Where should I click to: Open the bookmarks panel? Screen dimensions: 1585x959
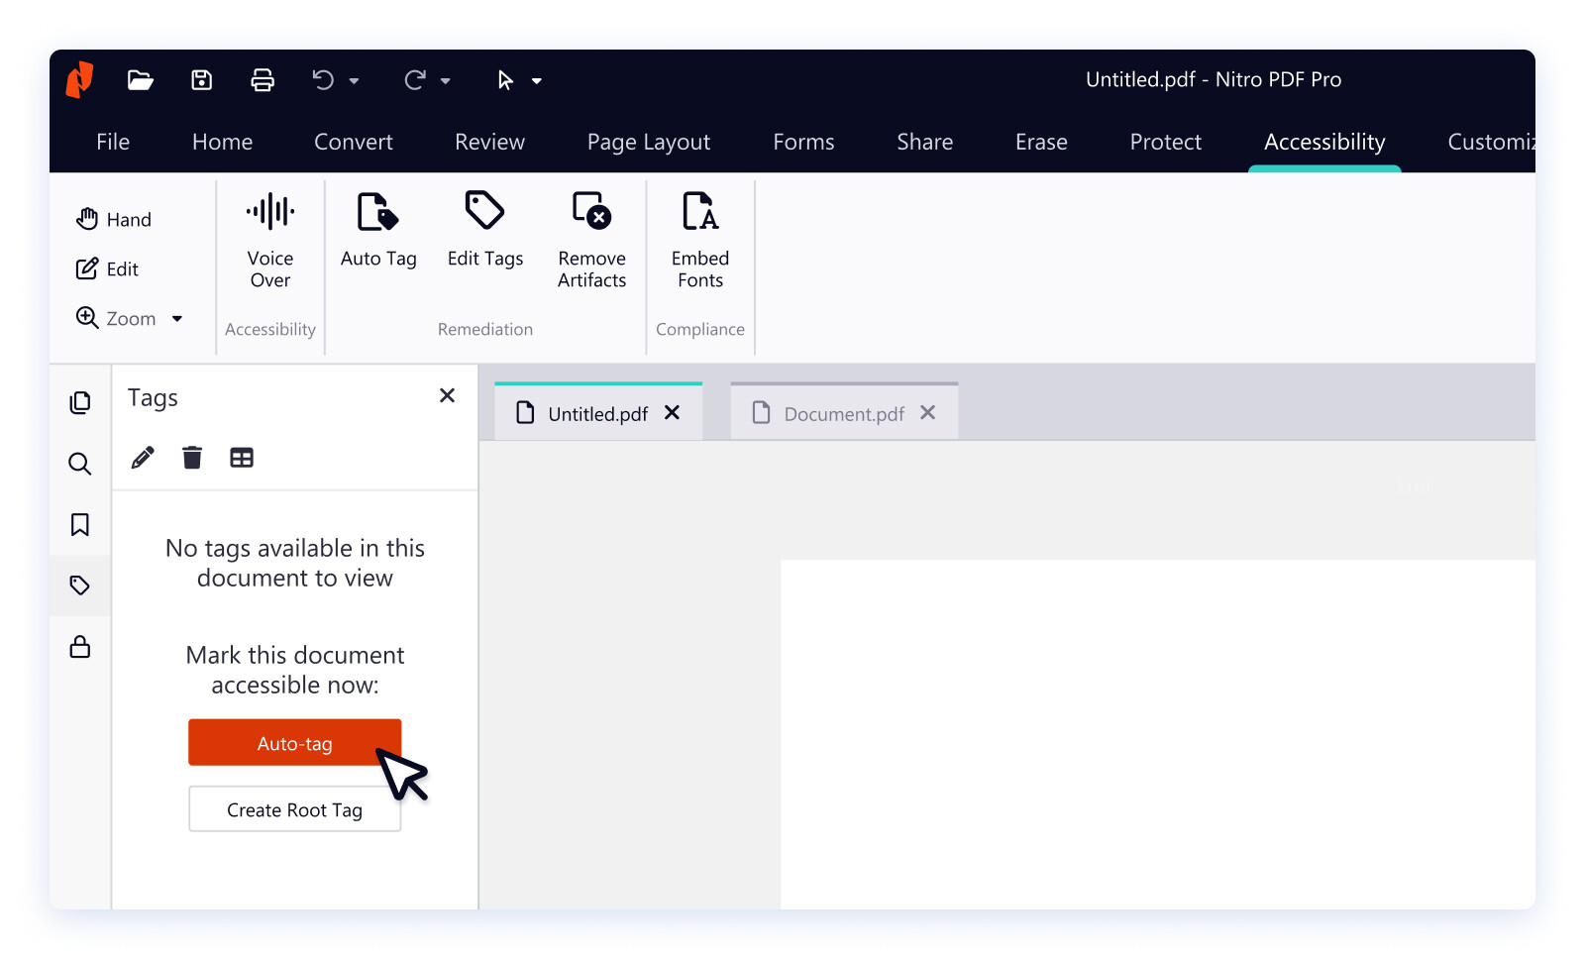pyautogui.click(x=79, y=525)
